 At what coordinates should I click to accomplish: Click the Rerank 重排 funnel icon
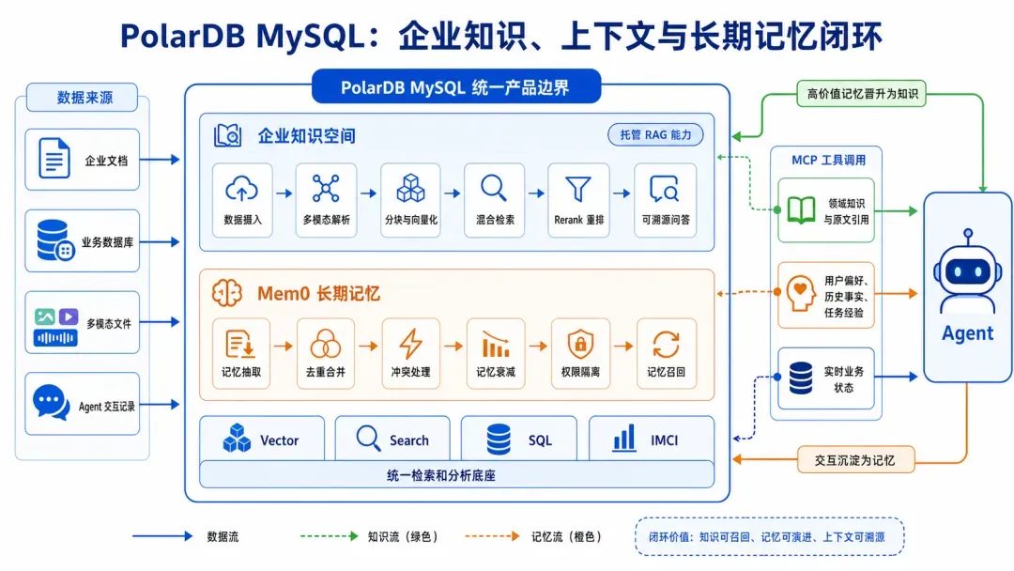(x=578, y=189)
